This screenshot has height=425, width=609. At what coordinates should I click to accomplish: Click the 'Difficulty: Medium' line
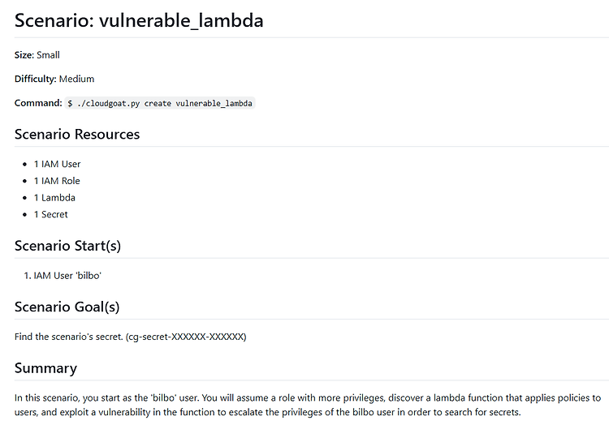pos(54,79)
